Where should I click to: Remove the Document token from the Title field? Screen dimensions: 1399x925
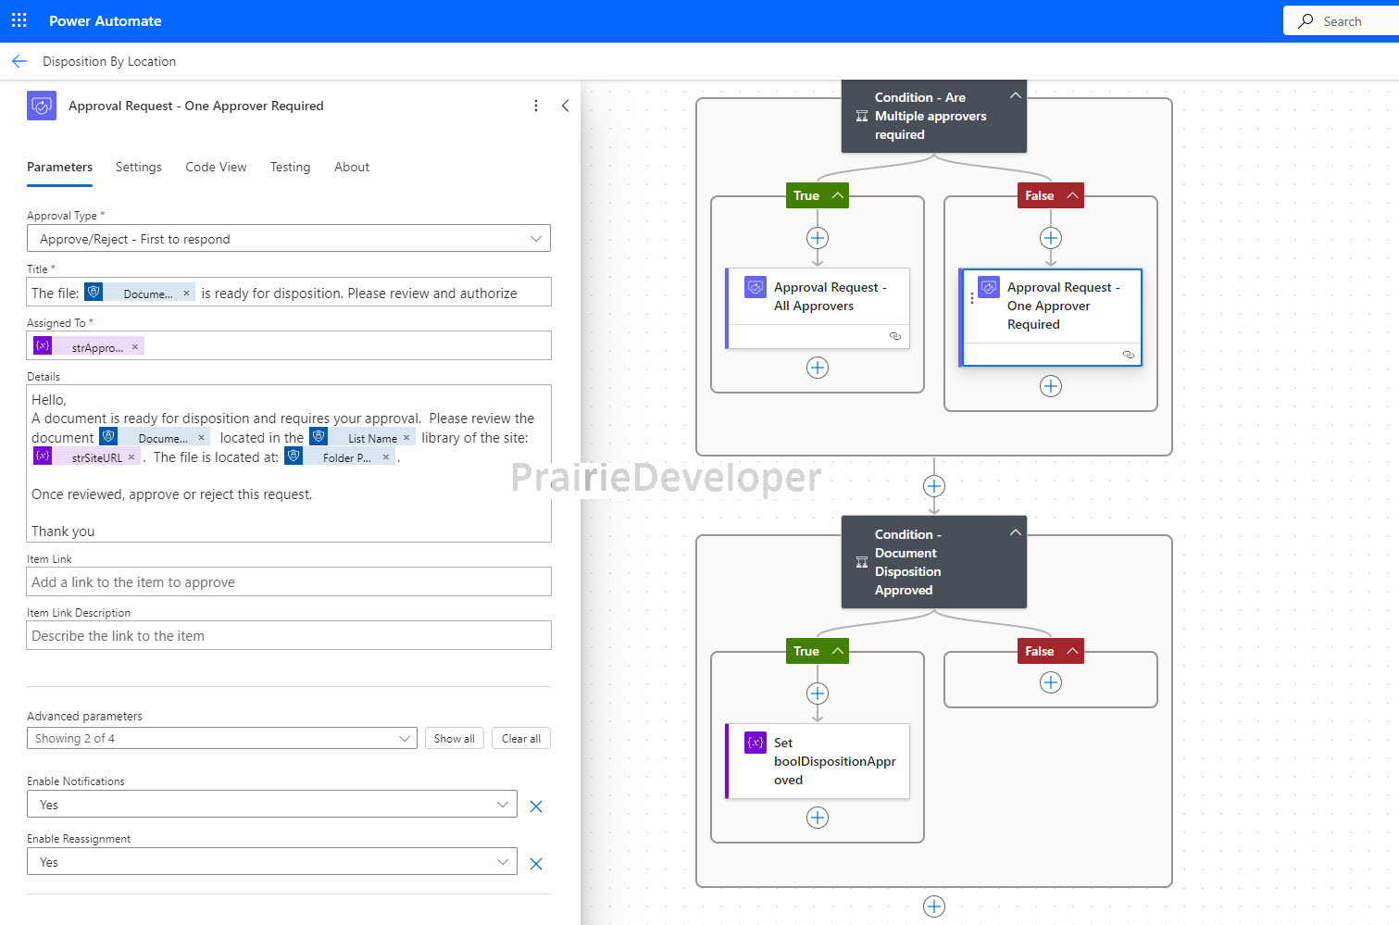[x=186, y=294]
